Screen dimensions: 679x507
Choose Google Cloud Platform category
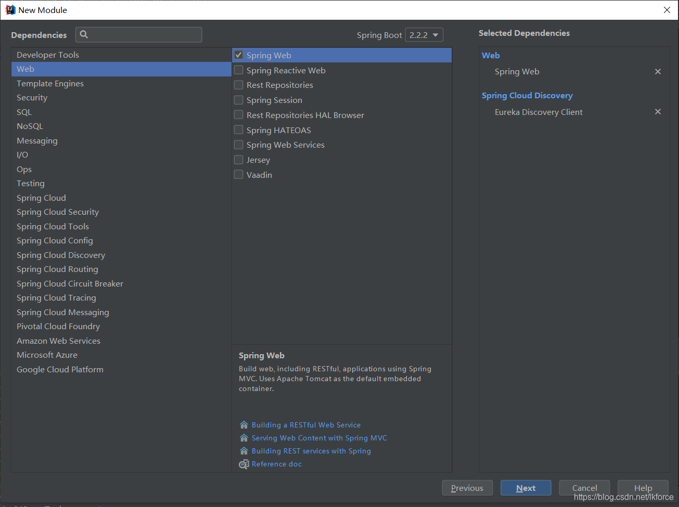tap(121, 369)
